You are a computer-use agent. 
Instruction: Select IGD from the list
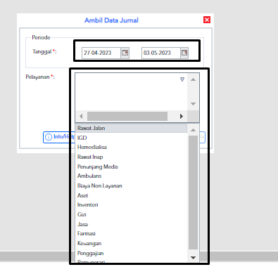tap(131, 138)
